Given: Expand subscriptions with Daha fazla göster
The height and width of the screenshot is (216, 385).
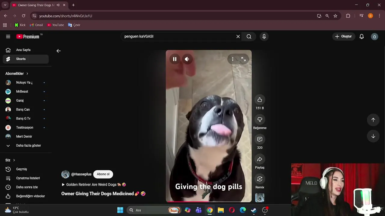Looking at the screenshot, I should point(26,145).
